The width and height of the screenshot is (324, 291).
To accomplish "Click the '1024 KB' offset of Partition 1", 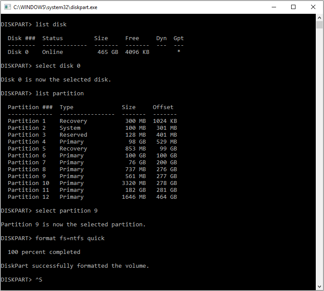I will 165,121.
